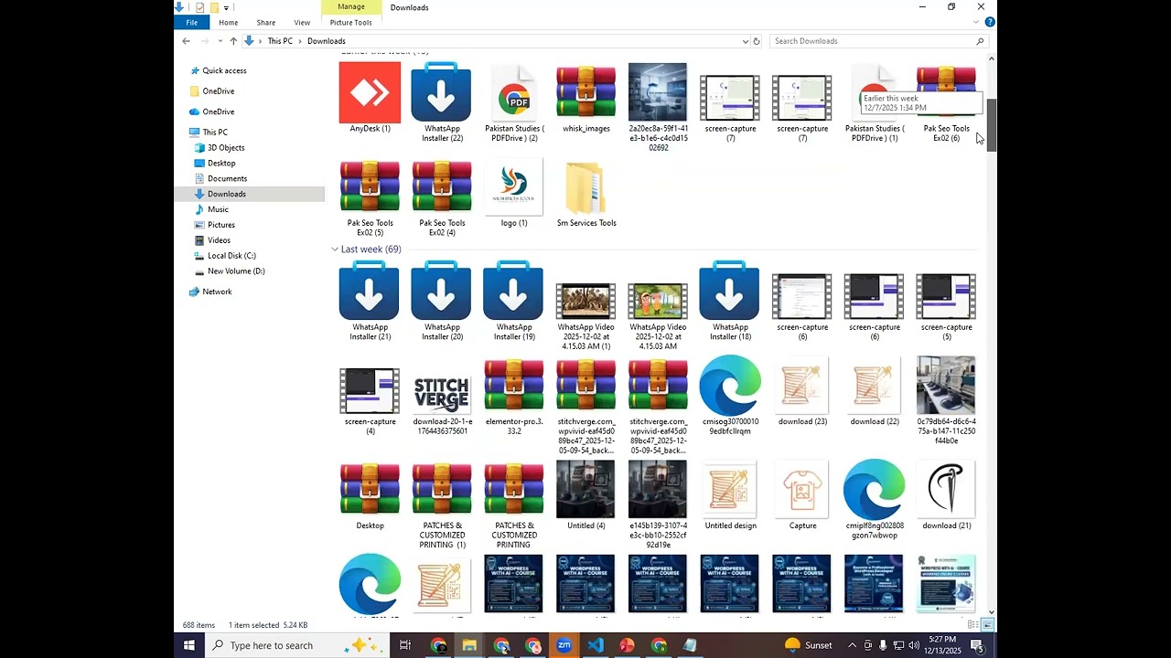Switch to the Home ribbon tab
The width and height of the screenshot is (1171, 658).
click(229, 23)
